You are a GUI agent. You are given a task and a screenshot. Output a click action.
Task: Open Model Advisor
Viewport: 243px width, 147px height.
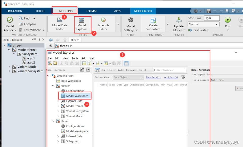coord(10,24)
